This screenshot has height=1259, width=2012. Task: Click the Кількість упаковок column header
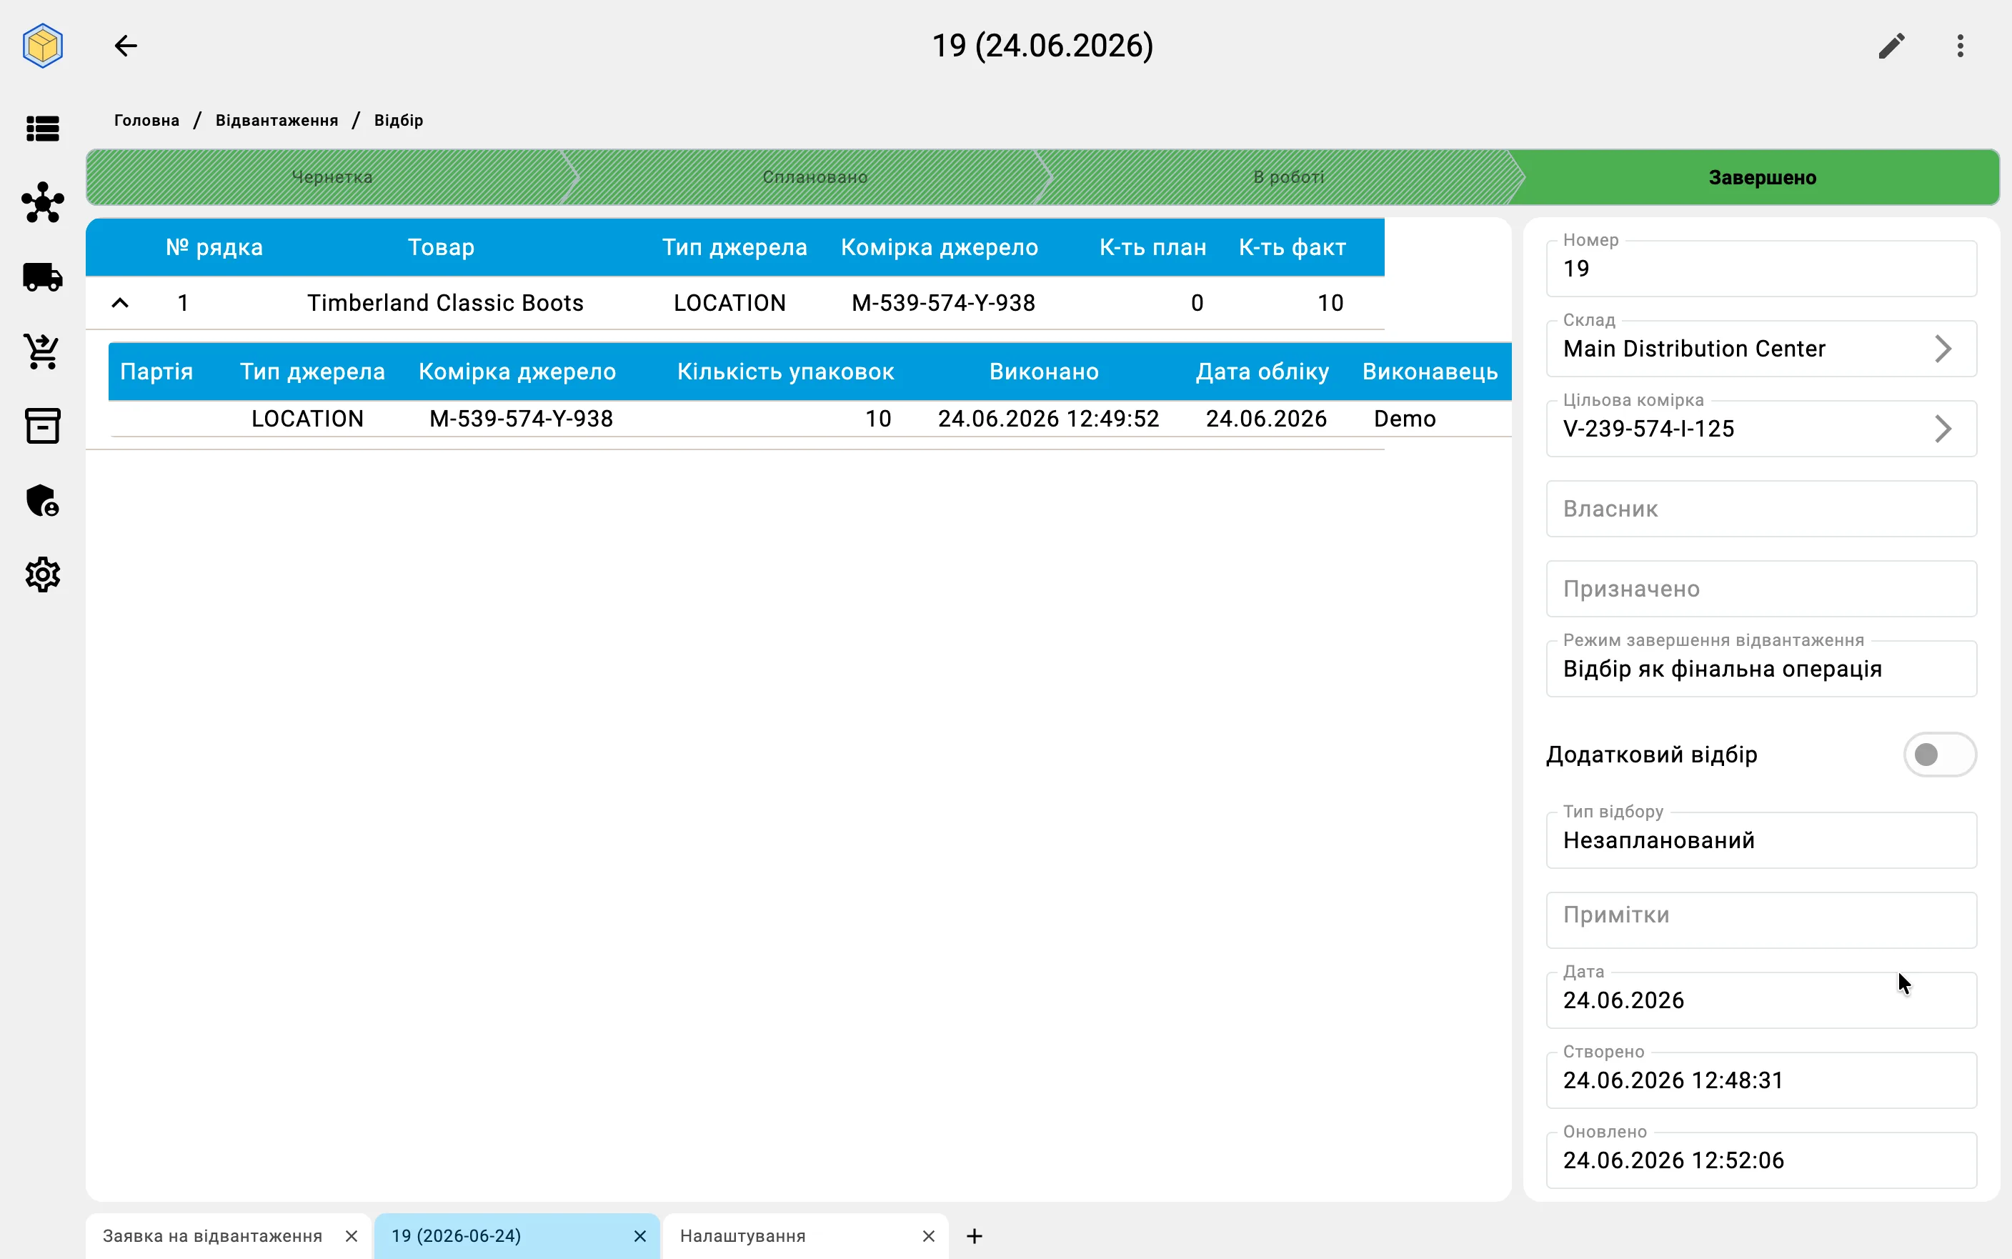[x=785, y=372]
